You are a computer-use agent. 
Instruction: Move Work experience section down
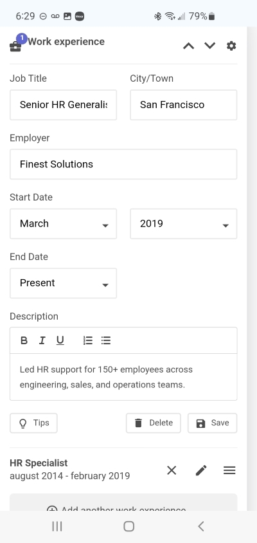tap(210, 46)
